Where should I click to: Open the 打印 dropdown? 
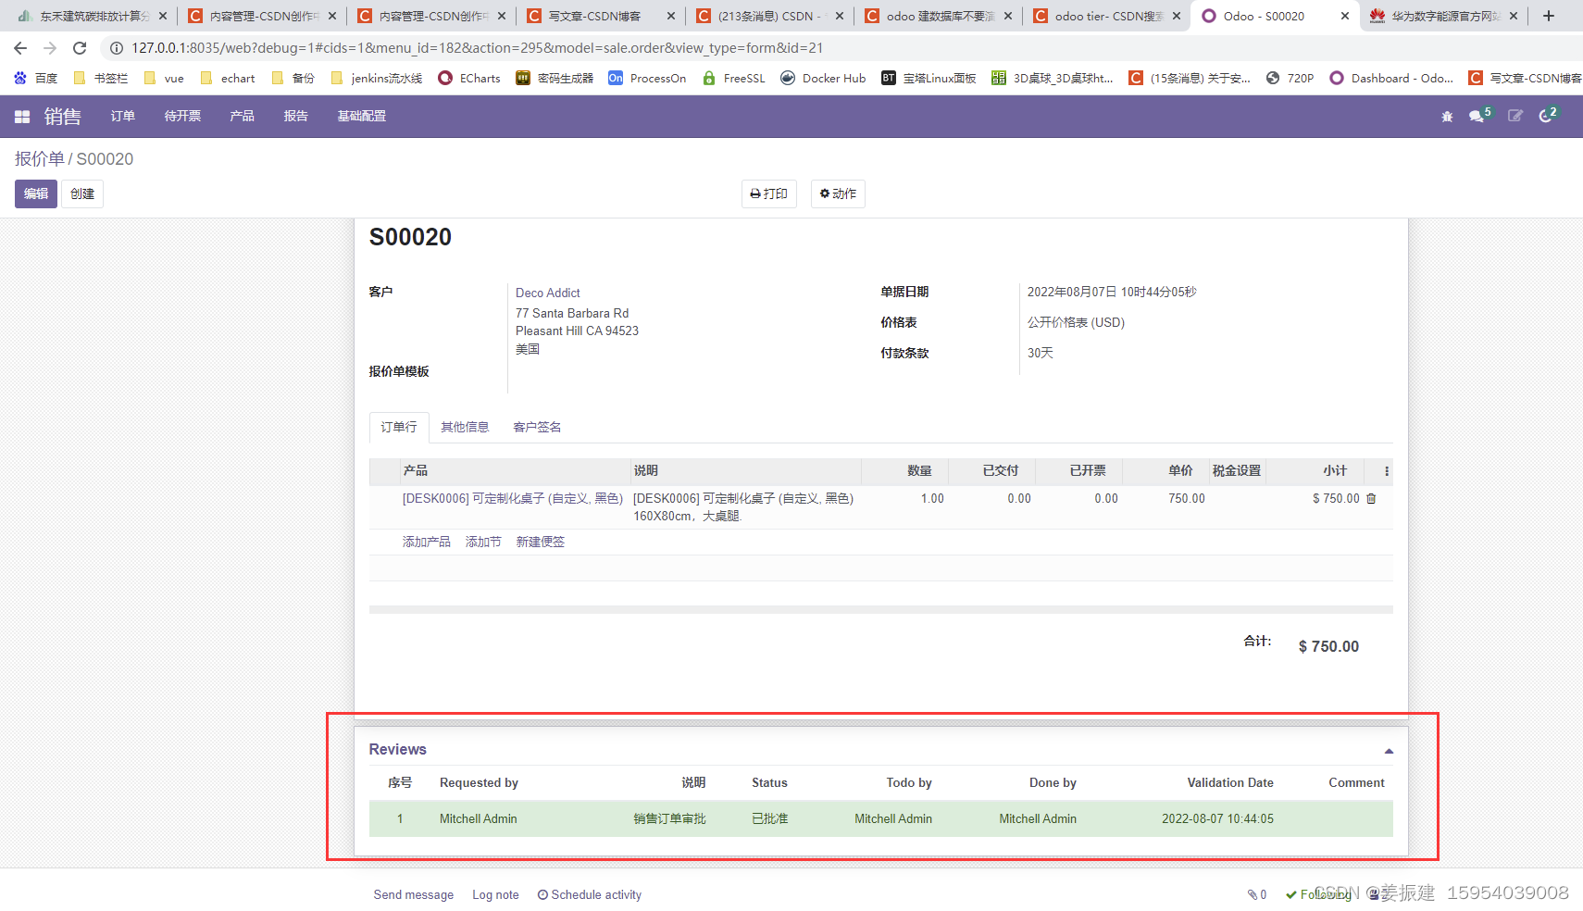[x=769, y=193]
